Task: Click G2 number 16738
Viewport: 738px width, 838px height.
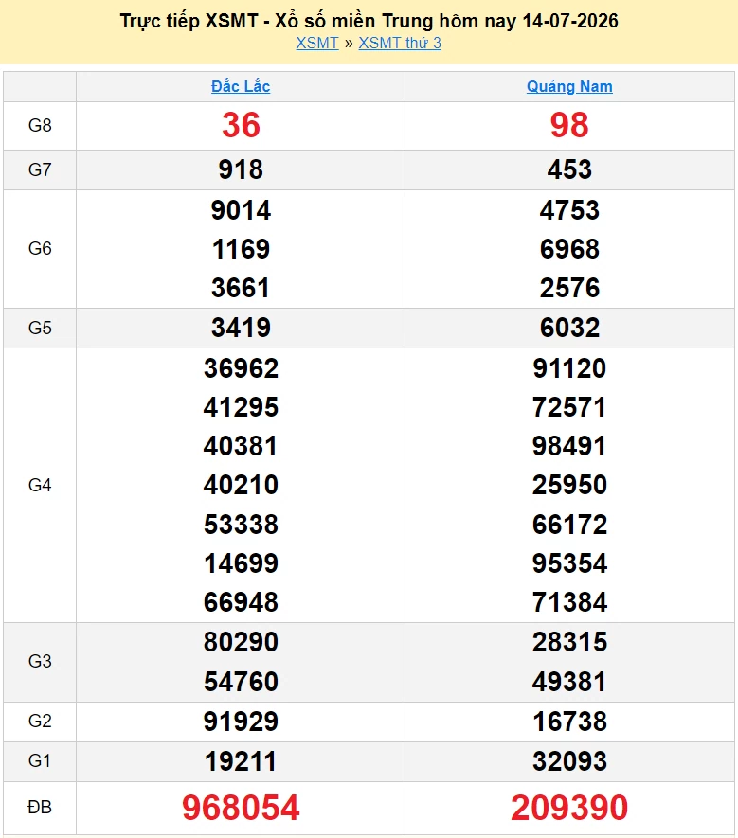Action: point(569,722)
